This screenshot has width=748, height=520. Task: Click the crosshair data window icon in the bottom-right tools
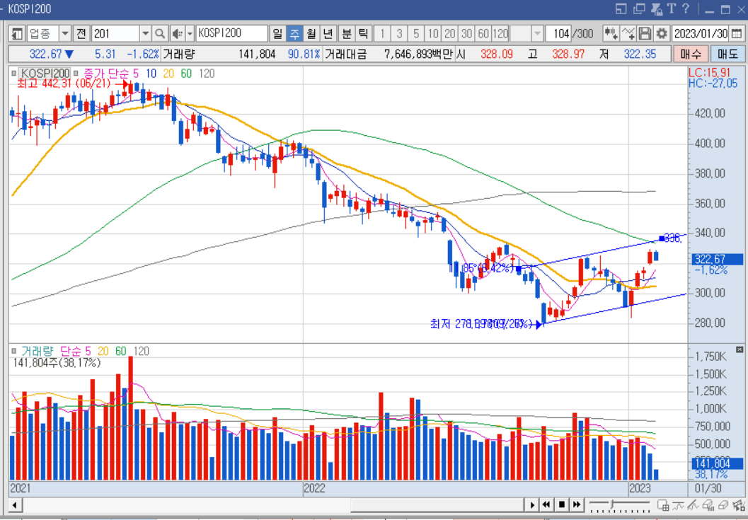pyautogui.click(x=662, y=504)
